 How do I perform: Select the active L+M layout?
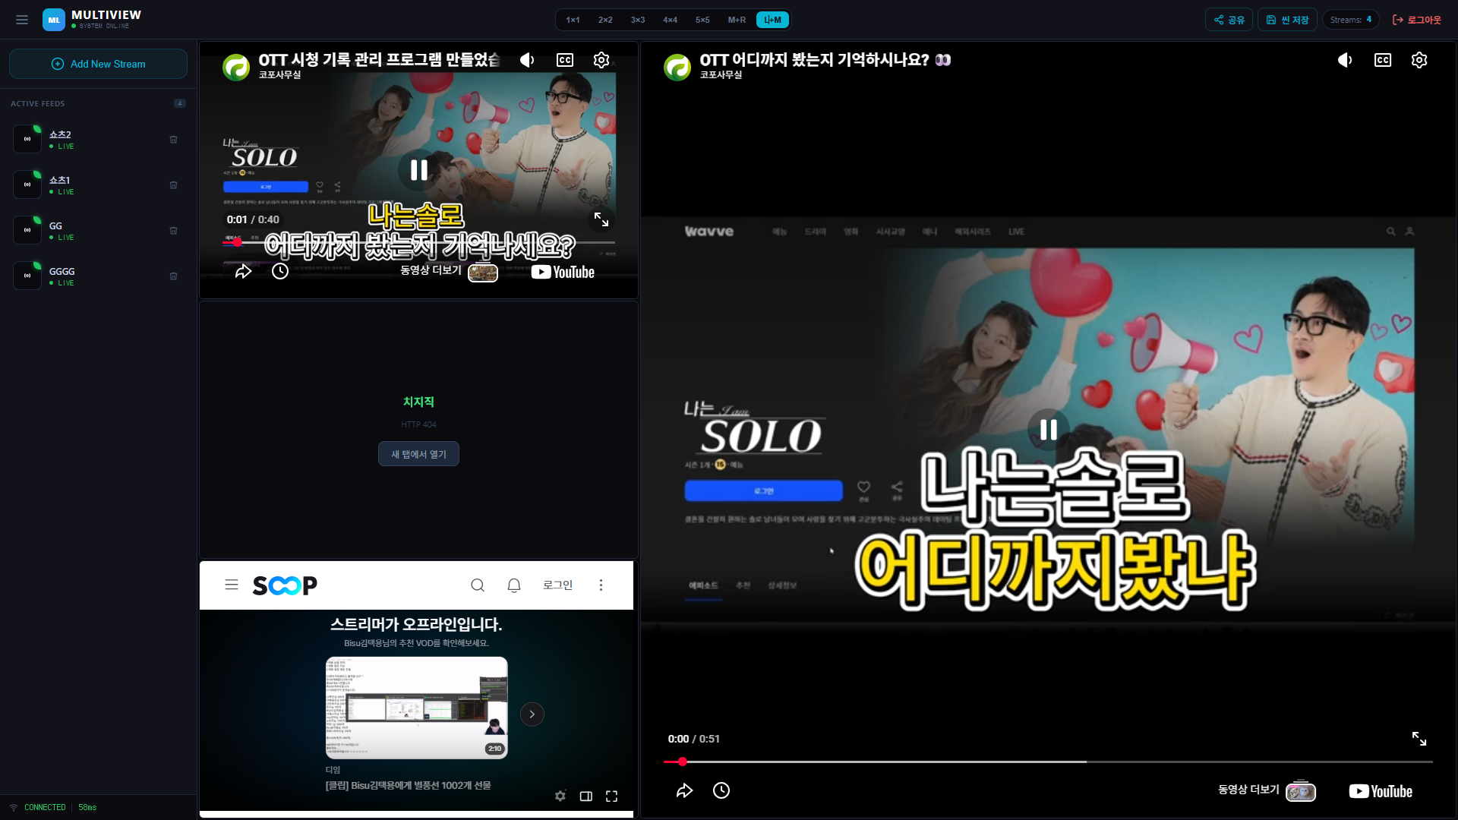[x=772, y=20]
